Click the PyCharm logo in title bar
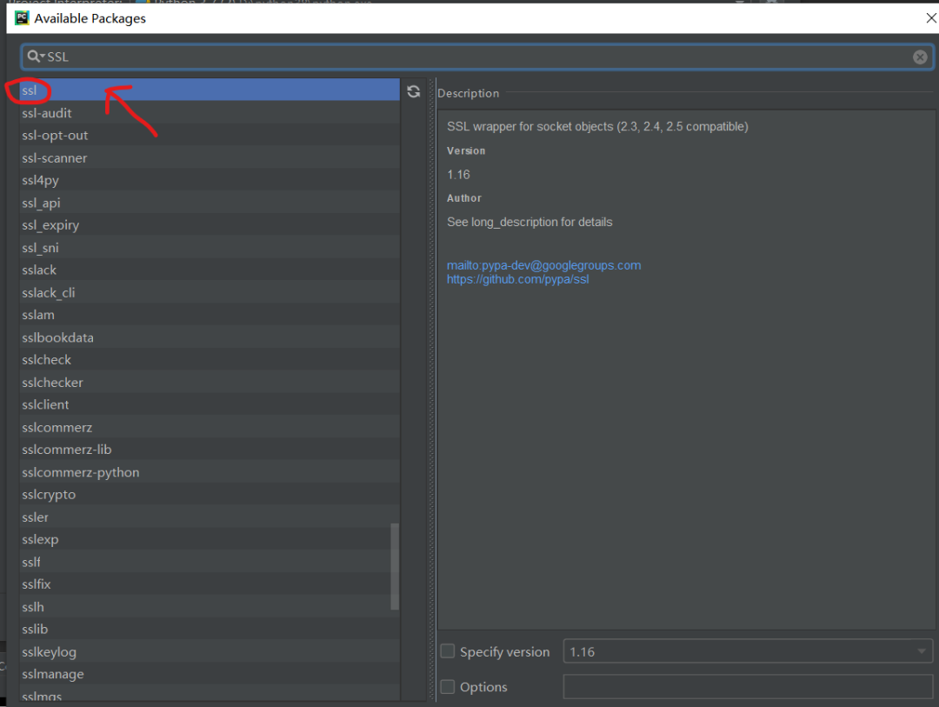The width and height of the screenshot is (939, 707). point(22,17)
